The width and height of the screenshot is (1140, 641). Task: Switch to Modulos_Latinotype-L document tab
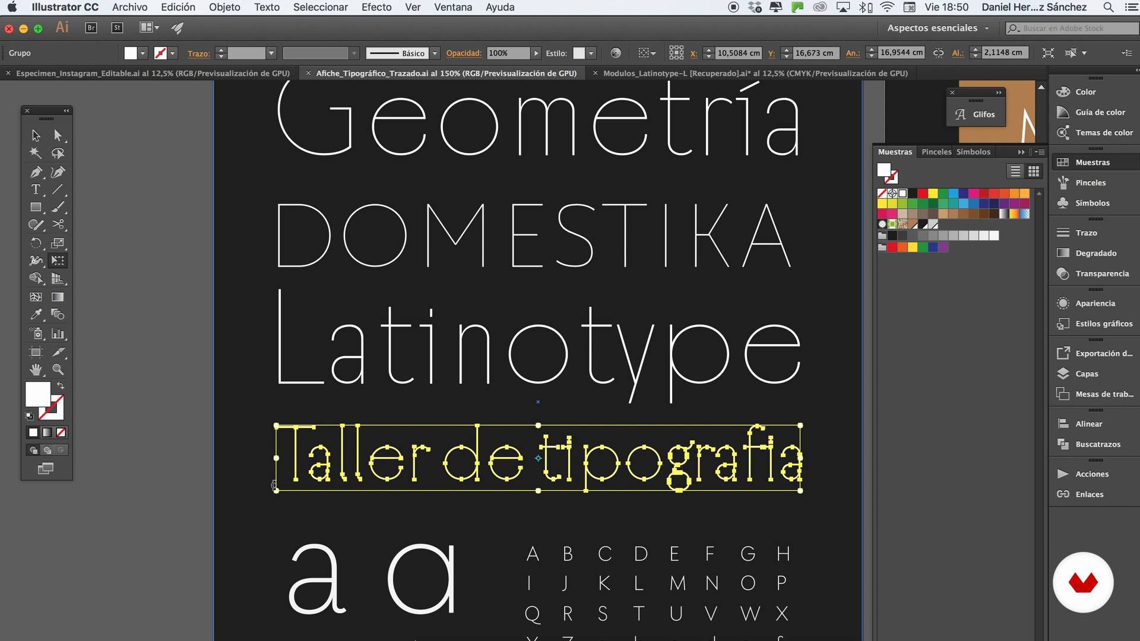tap(755, 73)
